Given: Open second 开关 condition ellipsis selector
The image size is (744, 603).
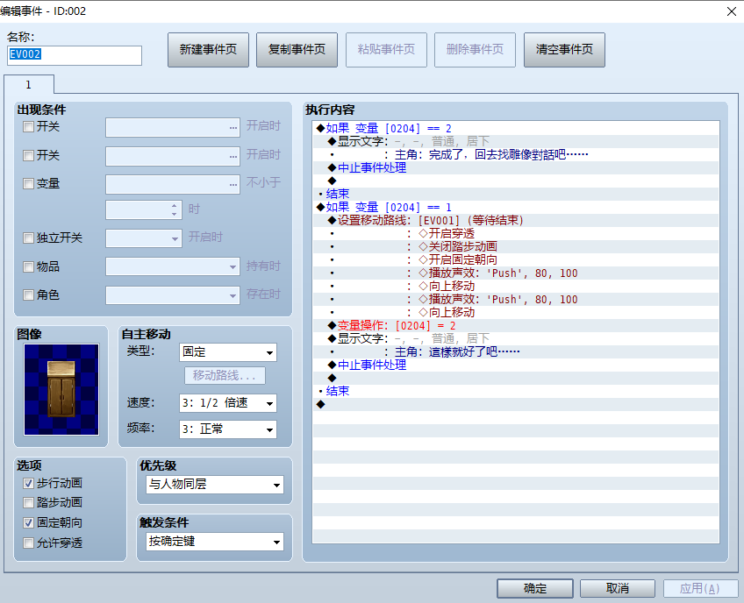Looking at the screenshot, I should [x=233, y=156].
